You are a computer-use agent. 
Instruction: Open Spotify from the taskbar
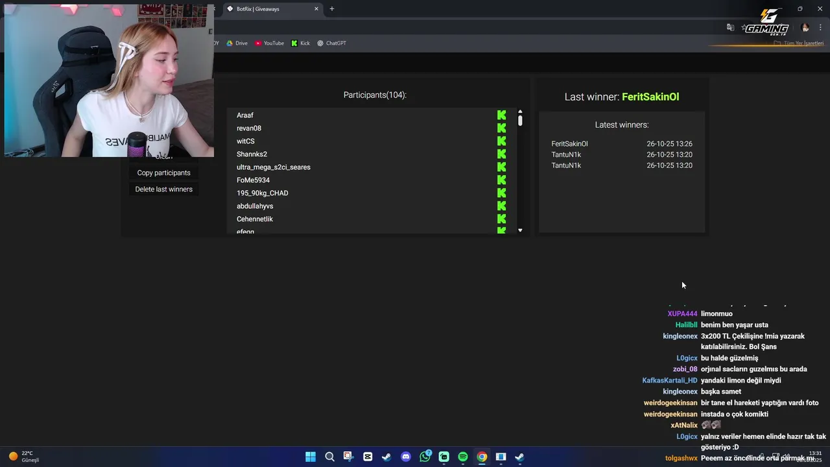click(x=463, y=457)
